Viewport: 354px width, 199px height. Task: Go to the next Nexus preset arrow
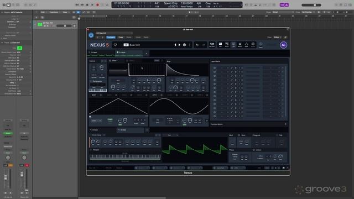[179, 45]
